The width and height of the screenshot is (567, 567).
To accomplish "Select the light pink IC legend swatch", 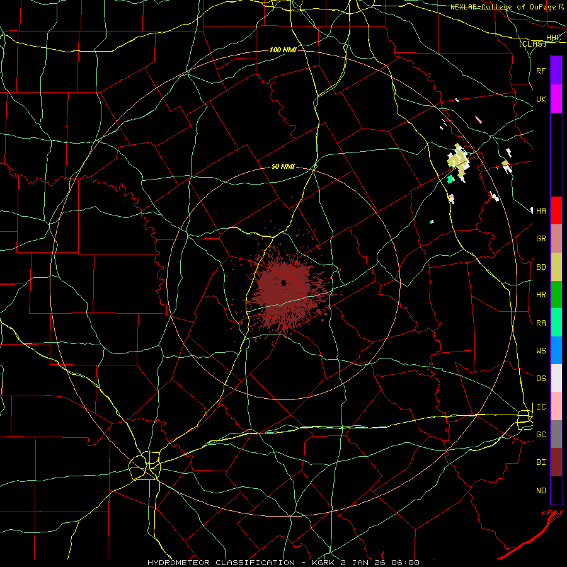I will tap(556, 406).
